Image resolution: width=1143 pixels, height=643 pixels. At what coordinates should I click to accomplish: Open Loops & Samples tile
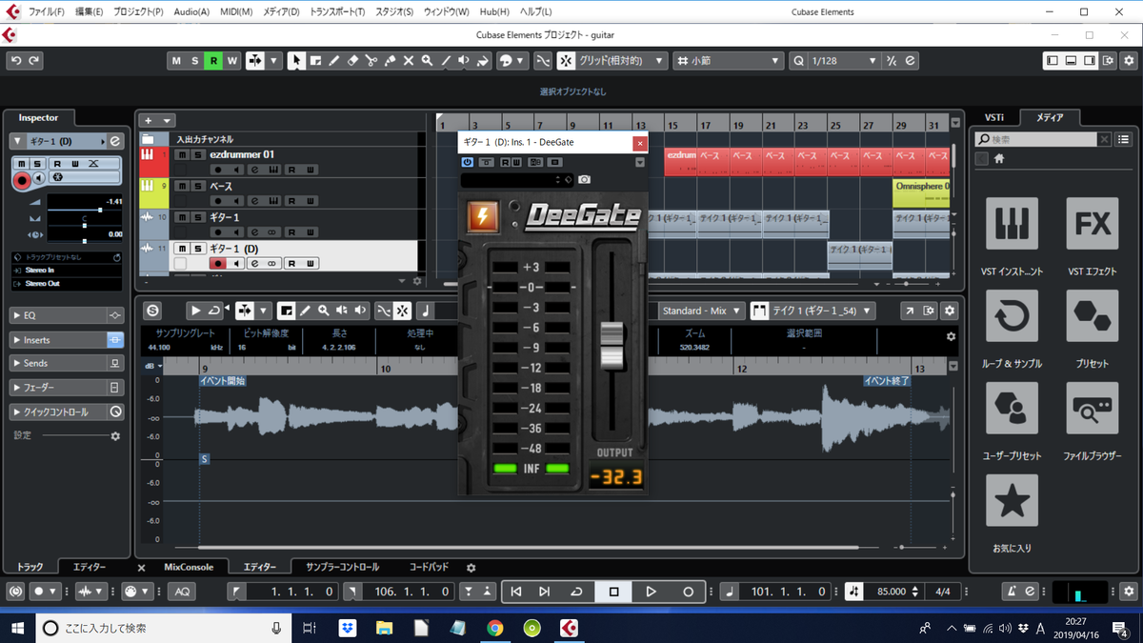1011,316
